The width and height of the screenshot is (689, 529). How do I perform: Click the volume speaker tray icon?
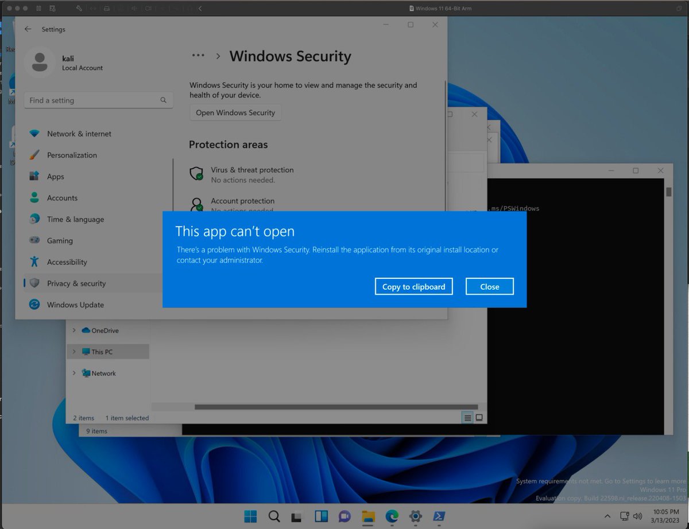tap(637, 516)
